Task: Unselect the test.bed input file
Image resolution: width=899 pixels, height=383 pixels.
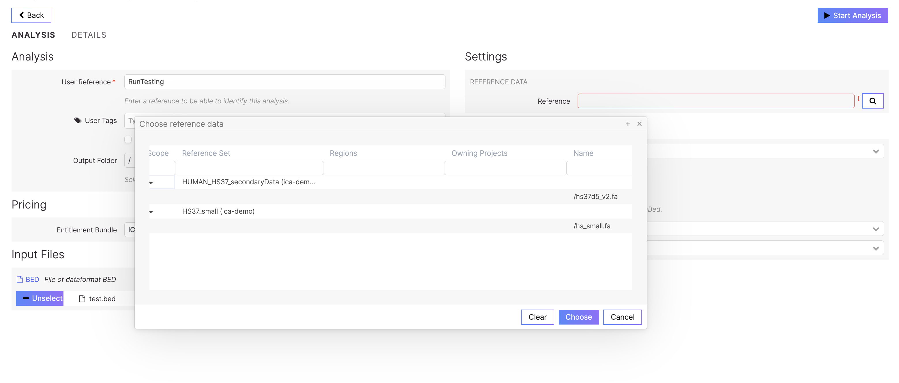Action: tap(40, 298)
